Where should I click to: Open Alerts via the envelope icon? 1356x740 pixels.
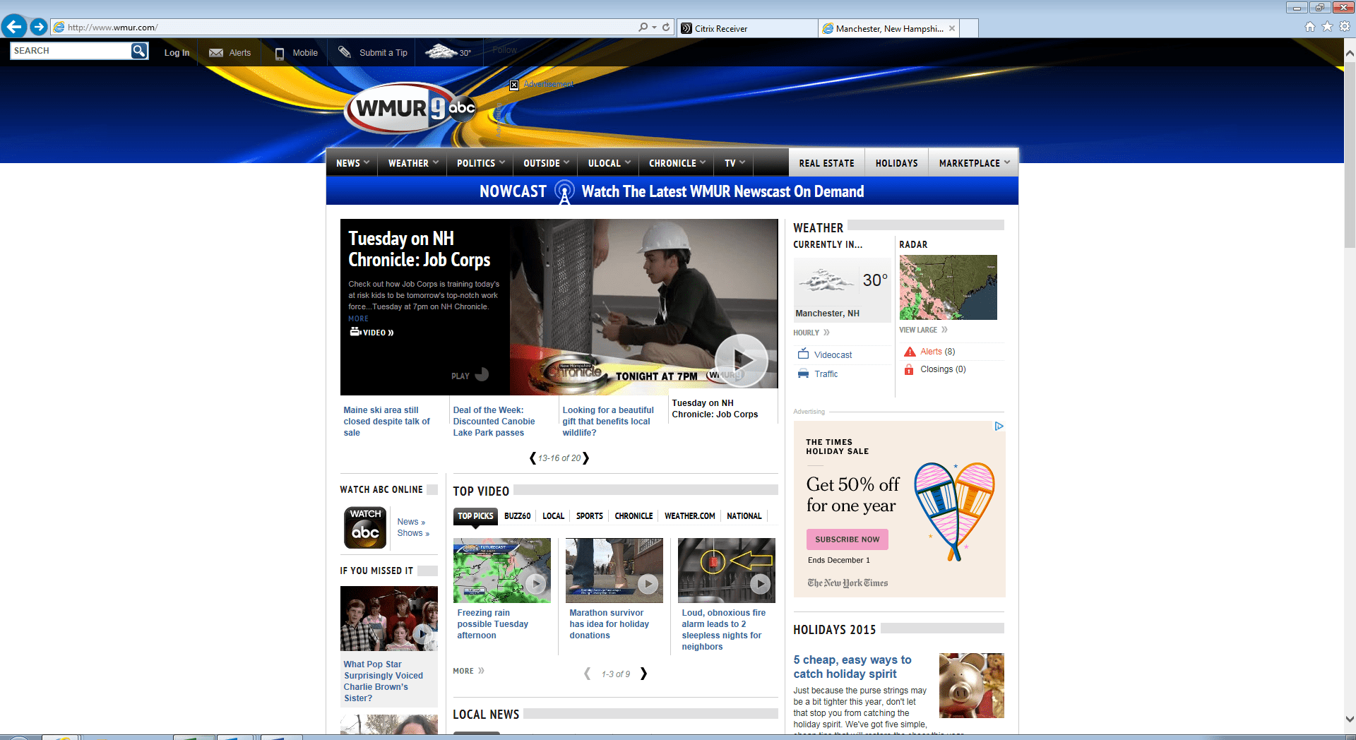pyautogui.click(x=215, y=52)
